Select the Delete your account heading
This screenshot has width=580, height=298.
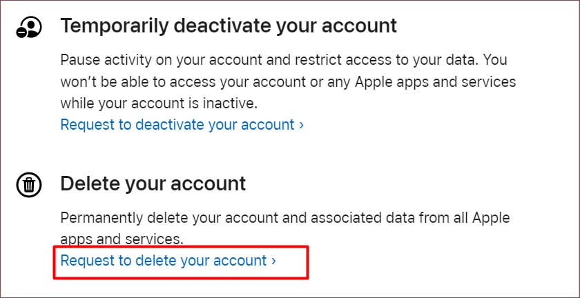[153, 183]
